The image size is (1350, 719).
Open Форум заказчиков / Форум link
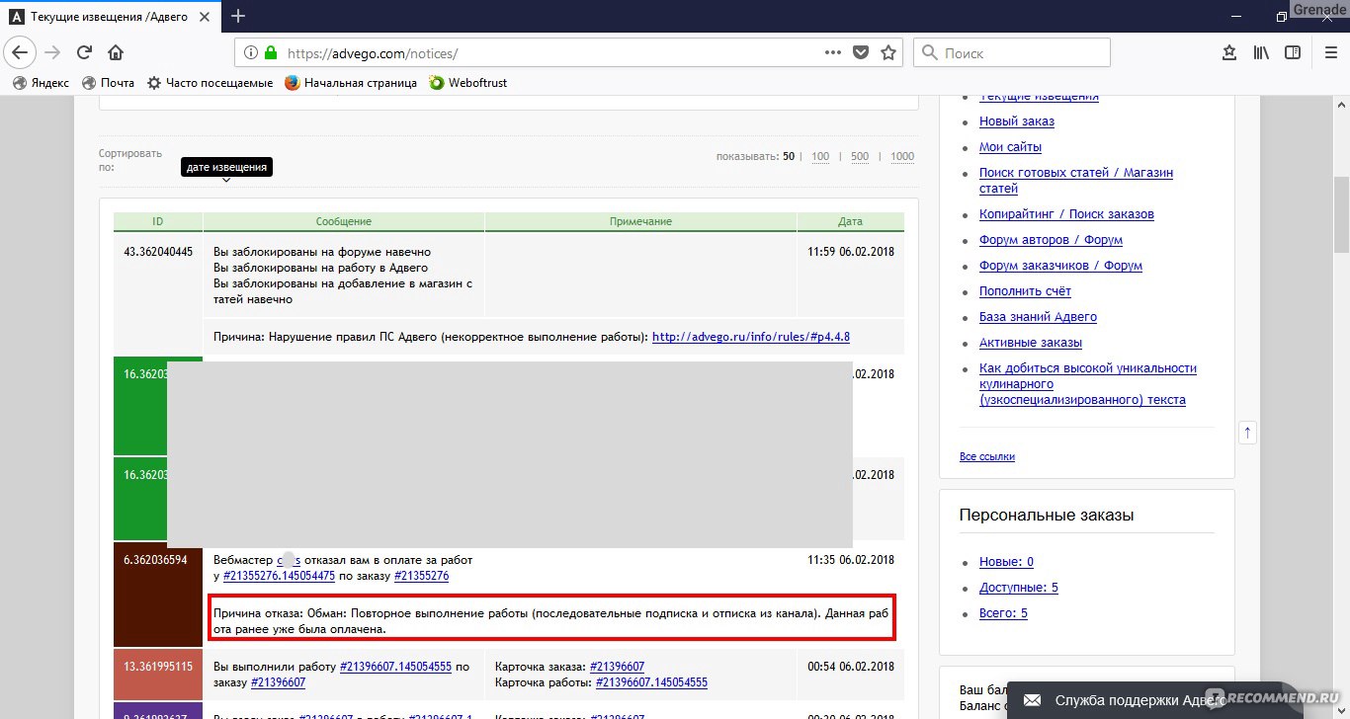(1060, 266)
